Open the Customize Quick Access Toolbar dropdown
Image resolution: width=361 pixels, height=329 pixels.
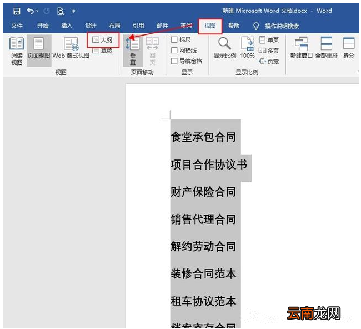[x=74, y=11]
